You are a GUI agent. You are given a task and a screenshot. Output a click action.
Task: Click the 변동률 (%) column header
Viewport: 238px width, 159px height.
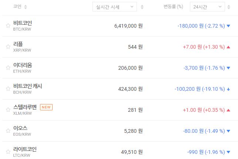tap(173, 7)
